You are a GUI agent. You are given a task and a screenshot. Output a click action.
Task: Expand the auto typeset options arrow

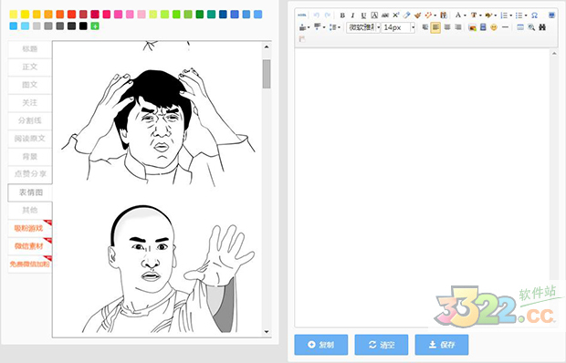[435, 16]
